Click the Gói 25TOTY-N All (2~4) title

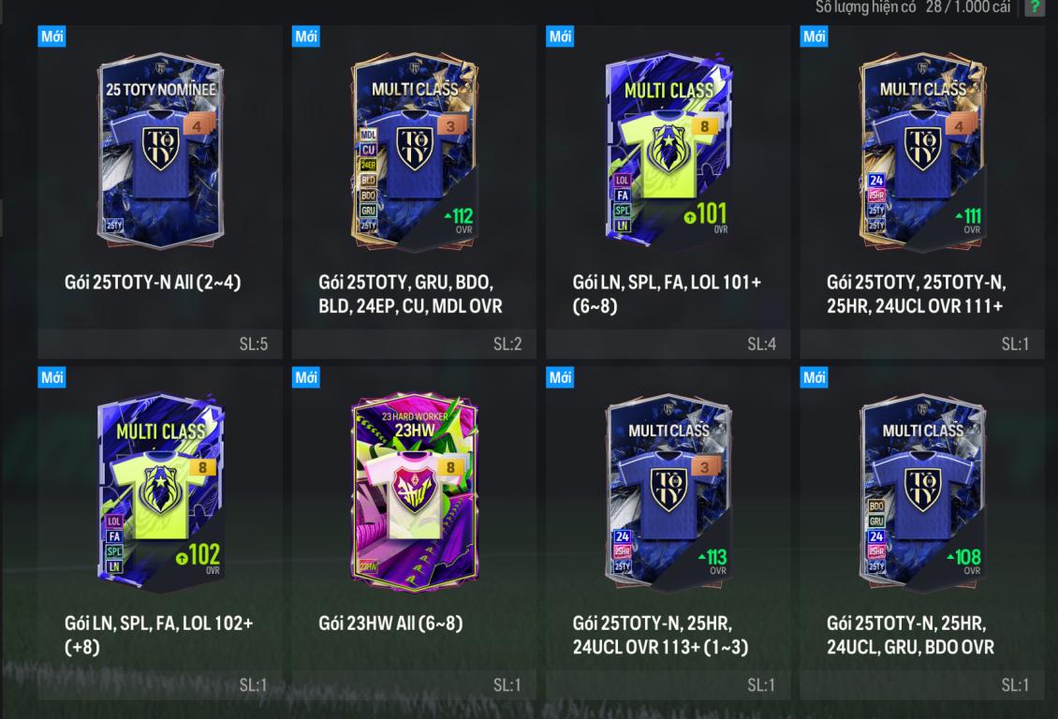(153, 282)
